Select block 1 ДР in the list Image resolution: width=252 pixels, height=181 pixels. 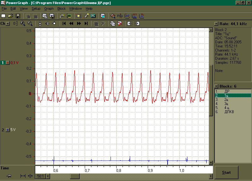(x=233, y=91)
